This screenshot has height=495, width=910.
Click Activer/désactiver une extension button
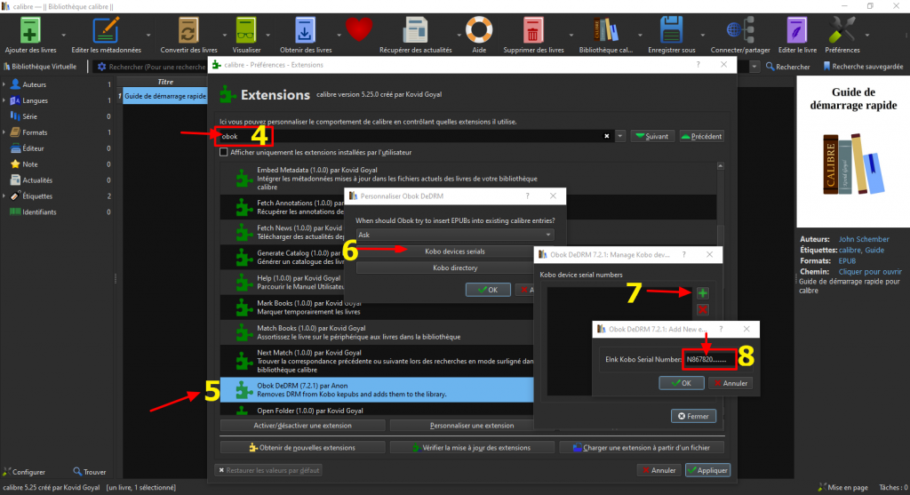click(302, 426)
